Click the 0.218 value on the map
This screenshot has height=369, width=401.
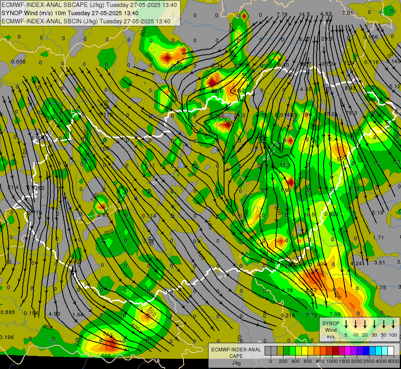pos(288,315)
